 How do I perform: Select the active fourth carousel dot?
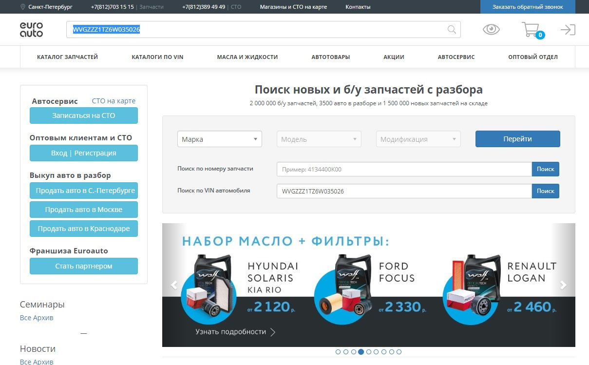tap(361, 352)
